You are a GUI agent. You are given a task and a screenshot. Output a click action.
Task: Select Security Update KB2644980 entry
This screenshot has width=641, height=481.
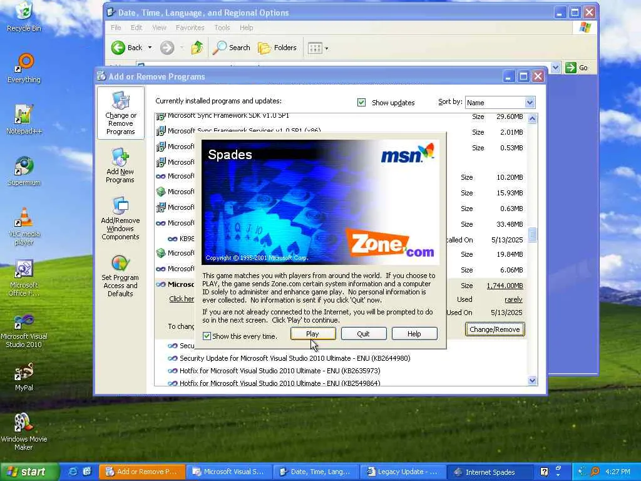(x=295, y=358)
